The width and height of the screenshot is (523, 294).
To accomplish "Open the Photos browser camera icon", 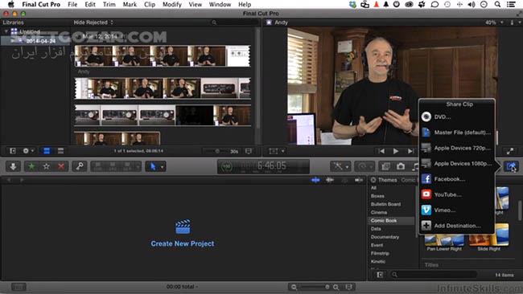I will [x=401, y=166].
